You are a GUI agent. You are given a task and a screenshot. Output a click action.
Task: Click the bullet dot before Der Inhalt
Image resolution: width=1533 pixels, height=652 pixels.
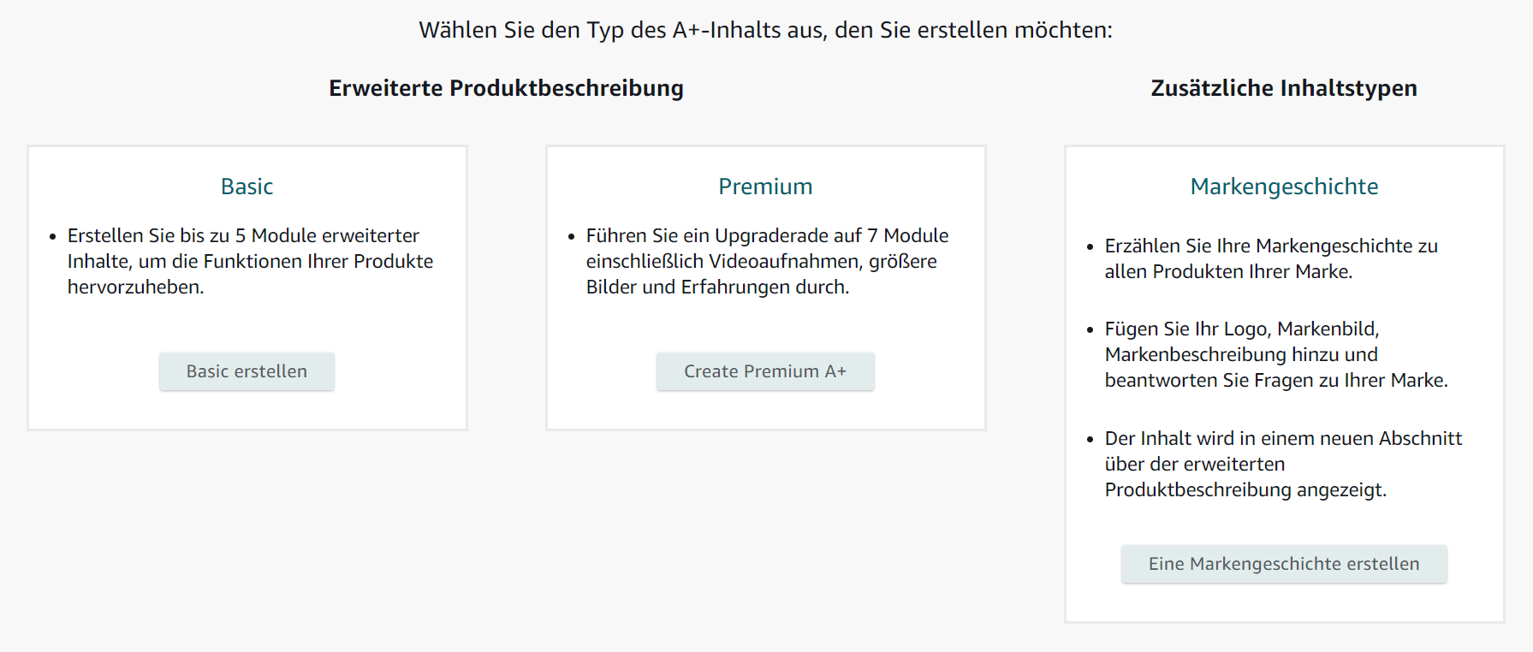(1090, 439)
